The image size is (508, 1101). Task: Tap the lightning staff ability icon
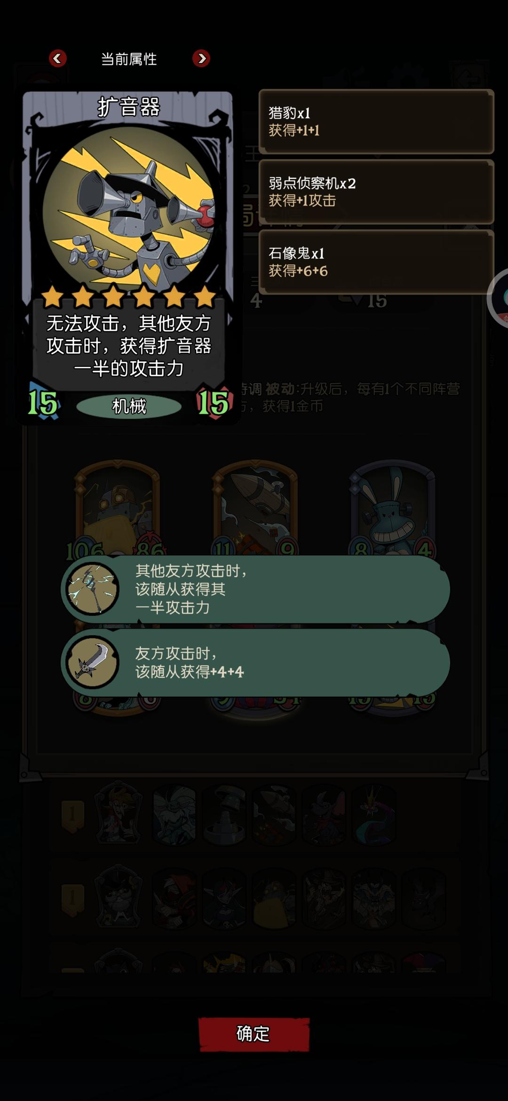[x=93, y=589]
